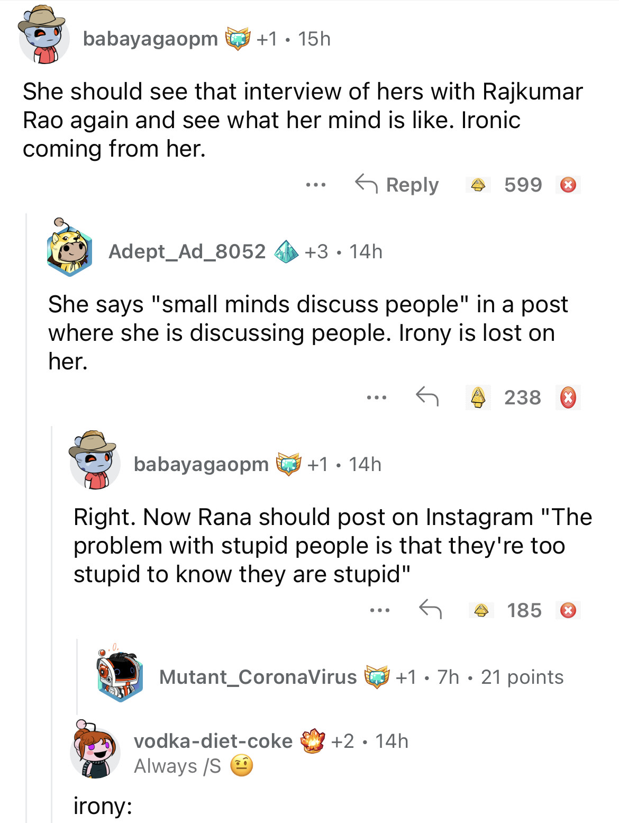Downvote Adept_Ad_8052's comment with 238 points
619x823 pixels.
[568, 397]
